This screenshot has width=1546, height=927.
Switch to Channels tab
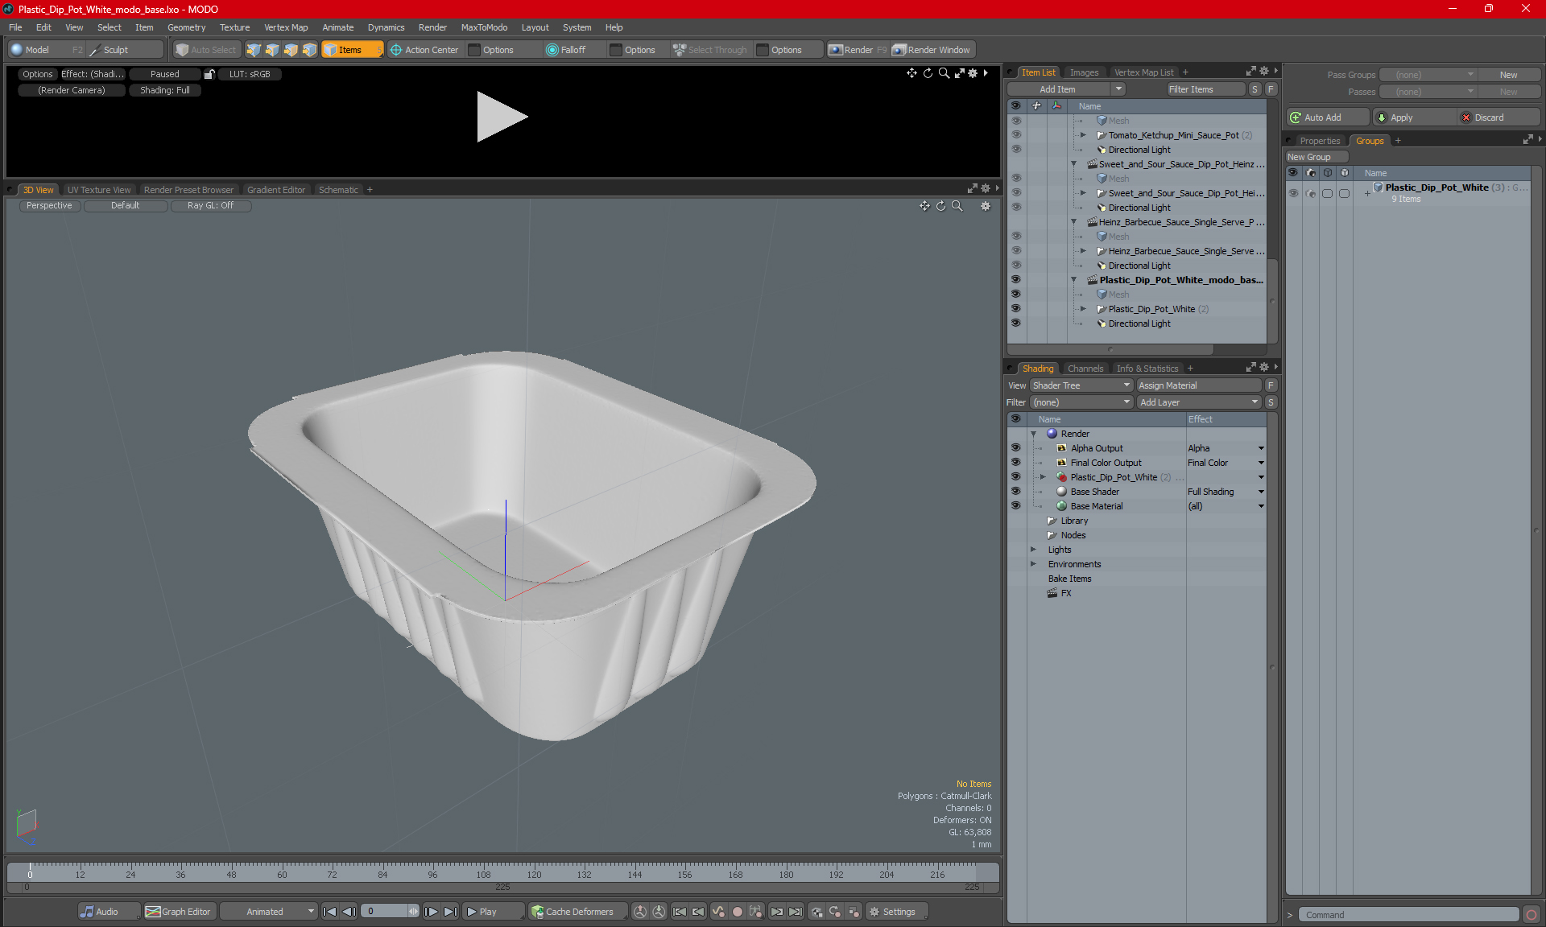pos(1085,369)
